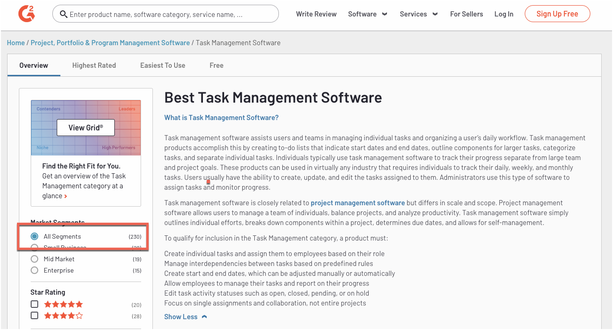Open the Highest Rated tab
The image size is (613, 330).
[x=94, y=65]
